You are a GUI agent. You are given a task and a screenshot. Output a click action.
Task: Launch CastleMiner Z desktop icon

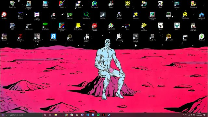20,38
